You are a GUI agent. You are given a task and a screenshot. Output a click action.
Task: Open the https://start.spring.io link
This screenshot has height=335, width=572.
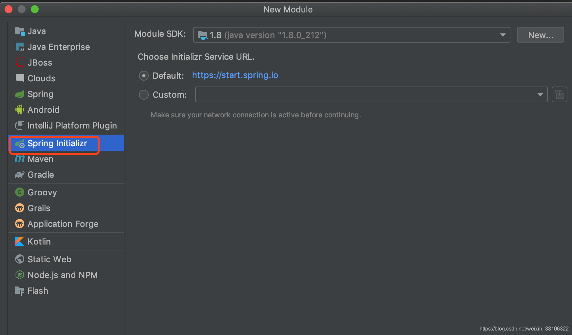(x=235, y=75)
